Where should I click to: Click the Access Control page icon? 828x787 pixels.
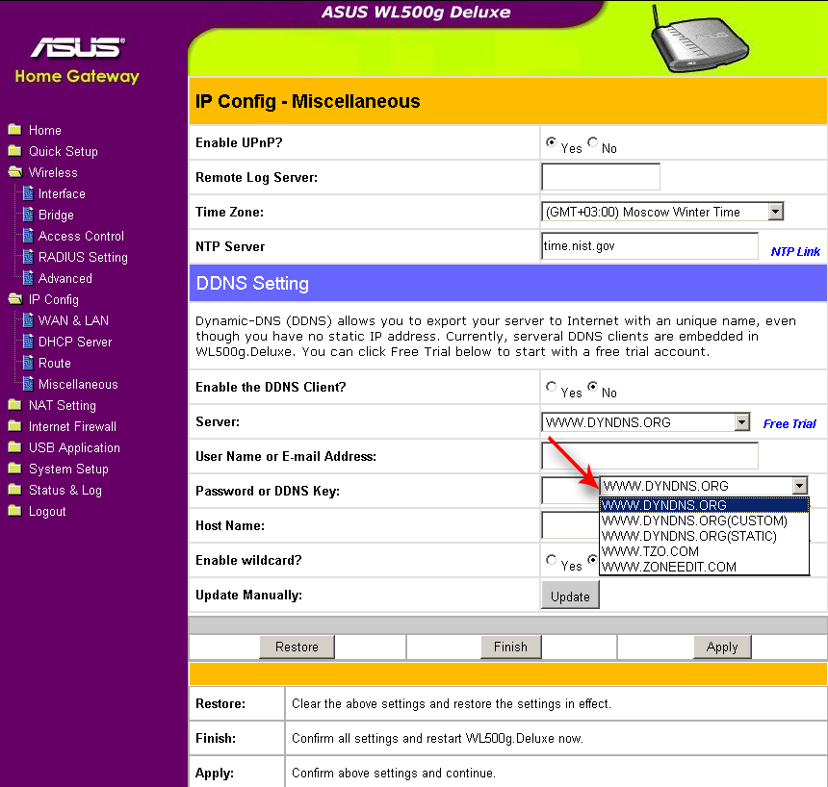pos(29,236)
